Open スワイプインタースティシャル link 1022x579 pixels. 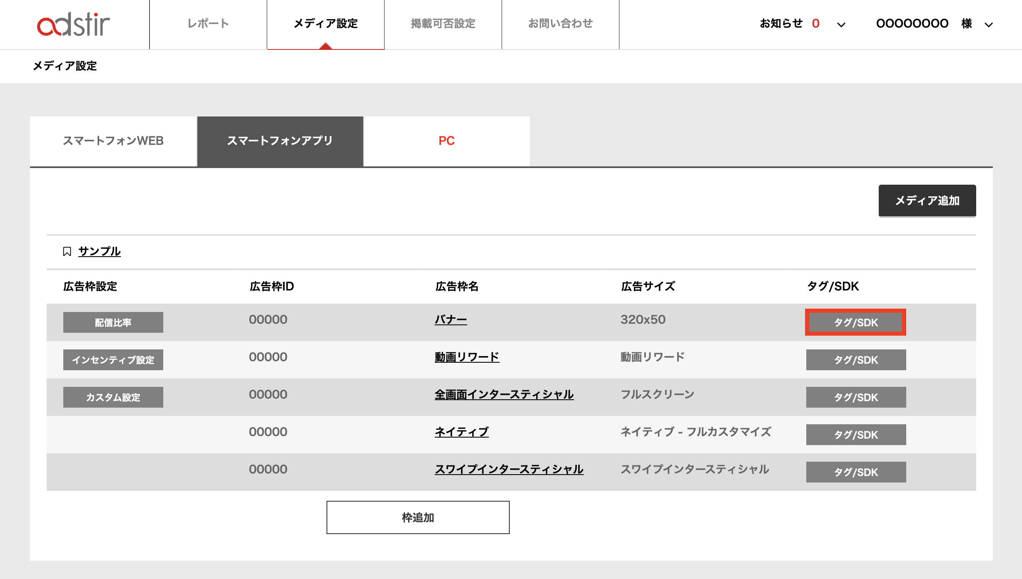509,469
